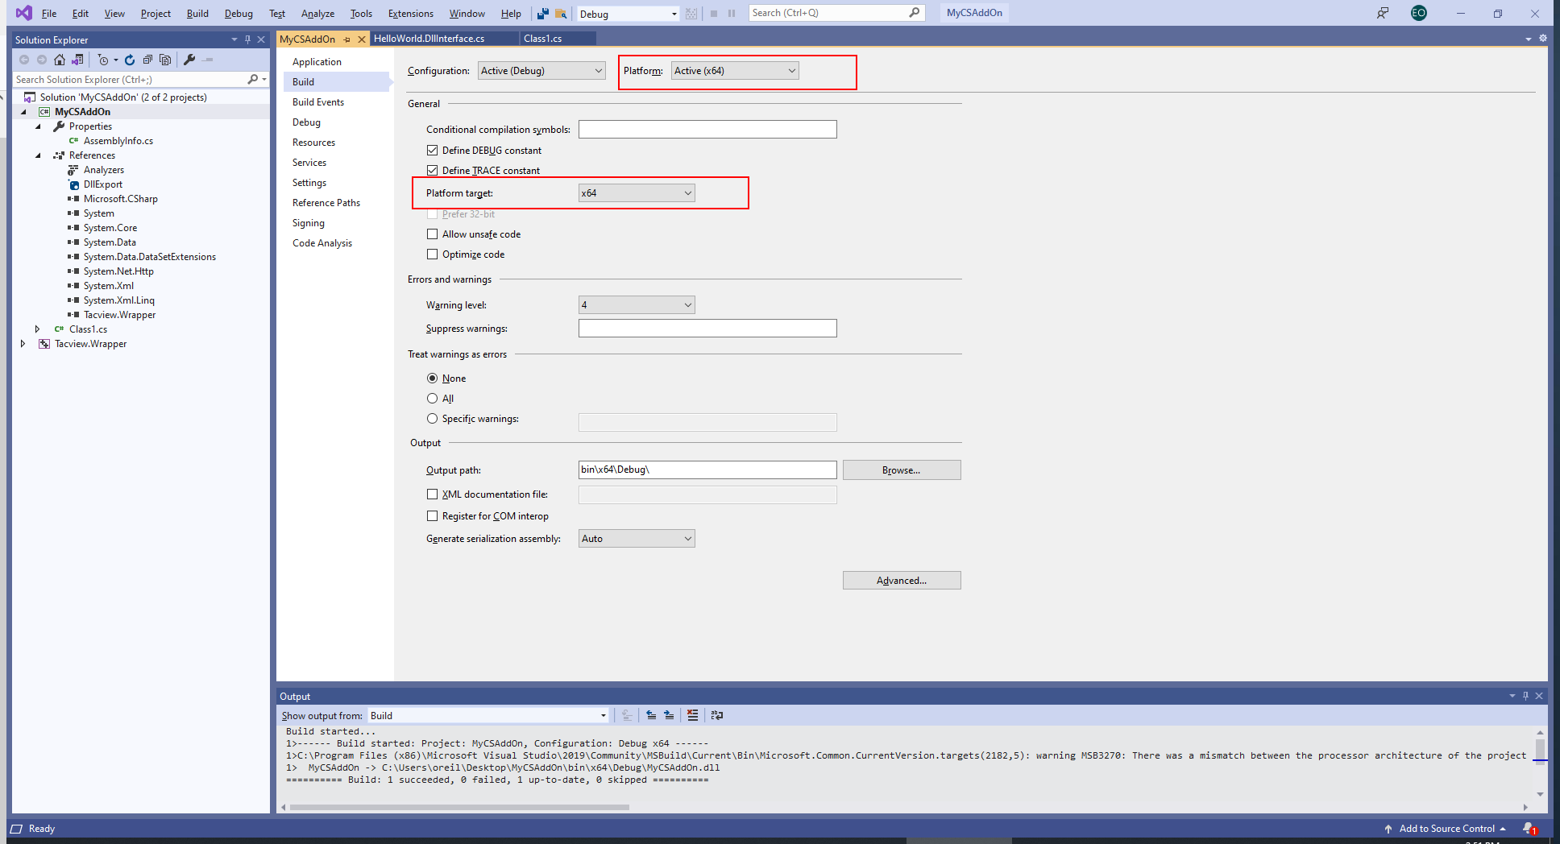Go to next message in Output
The image size is (1560, 844).
click(x=669, y=715)
